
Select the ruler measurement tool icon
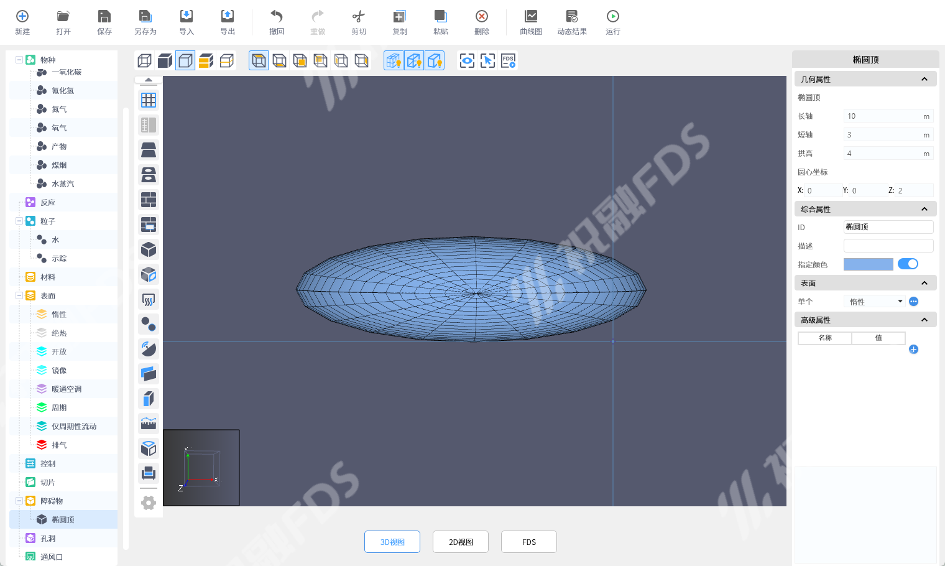coord(149,424)
